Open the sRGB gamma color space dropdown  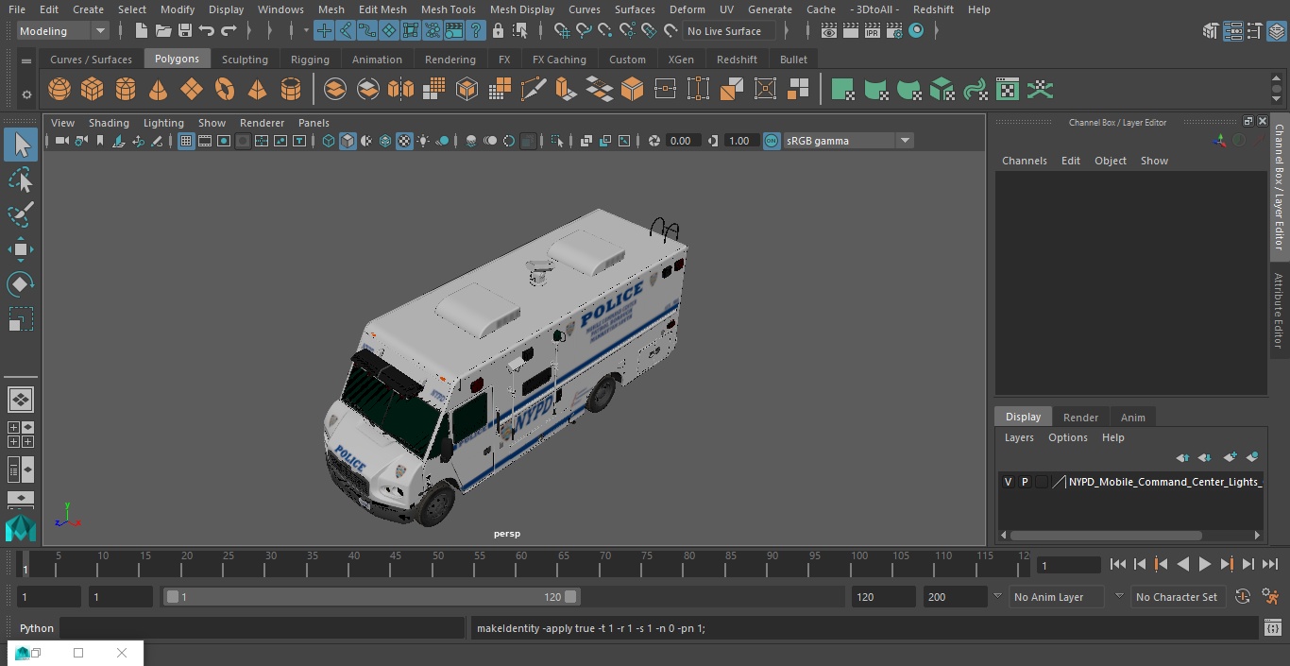(847, 141)
